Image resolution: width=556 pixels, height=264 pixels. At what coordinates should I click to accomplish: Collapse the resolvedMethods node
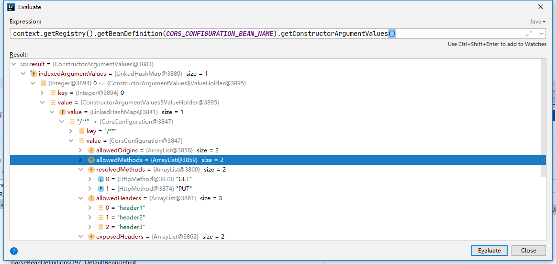pyautogui.click(x=80, y=170)
